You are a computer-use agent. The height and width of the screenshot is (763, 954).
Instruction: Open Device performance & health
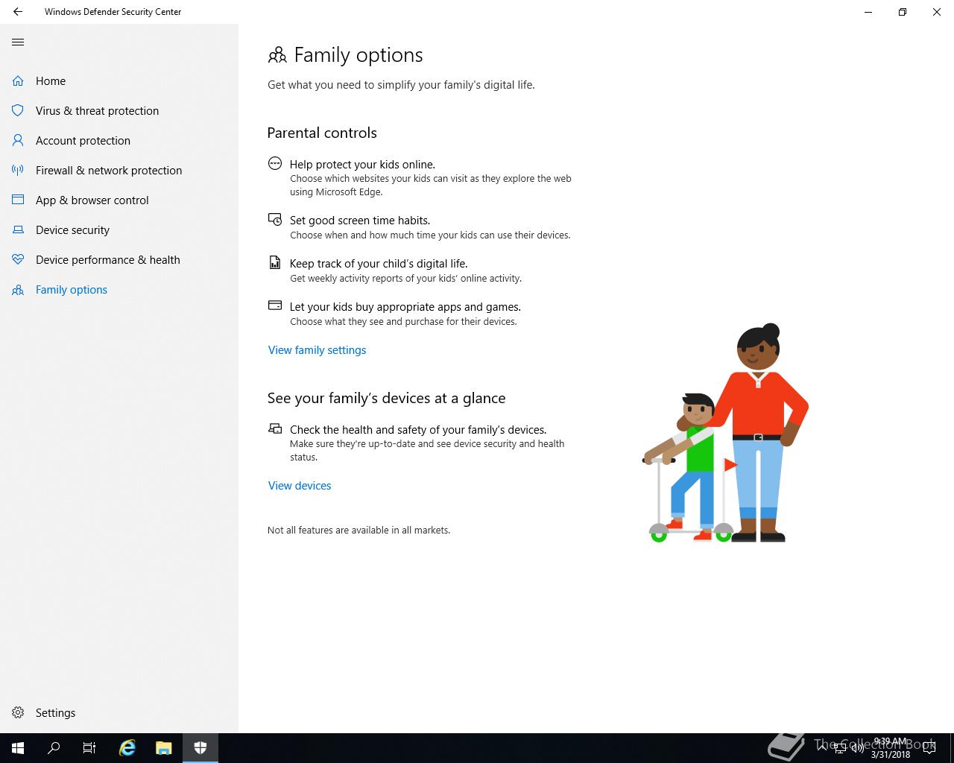click(119, 259)
